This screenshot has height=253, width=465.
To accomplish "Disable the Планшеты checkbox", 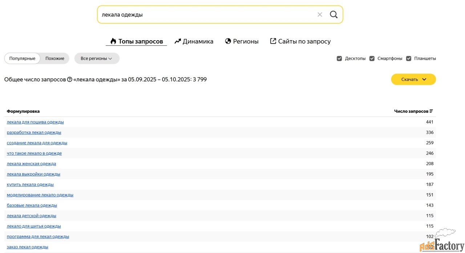I will coord(409,58).
